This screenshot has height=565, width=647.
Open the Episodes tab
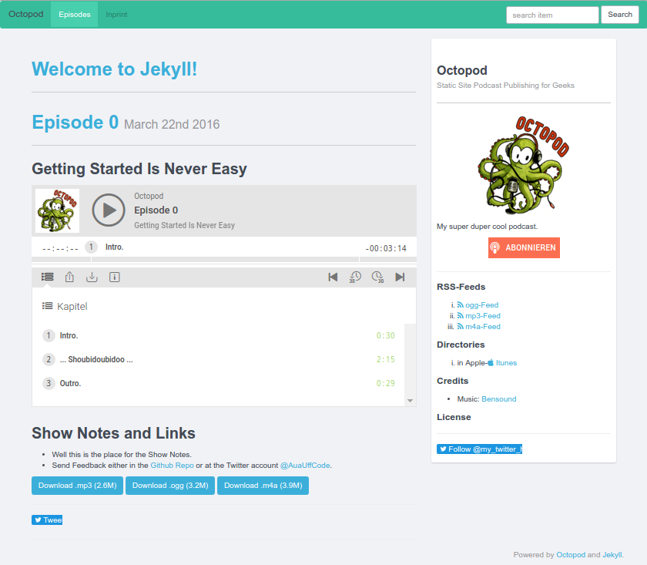74,15
